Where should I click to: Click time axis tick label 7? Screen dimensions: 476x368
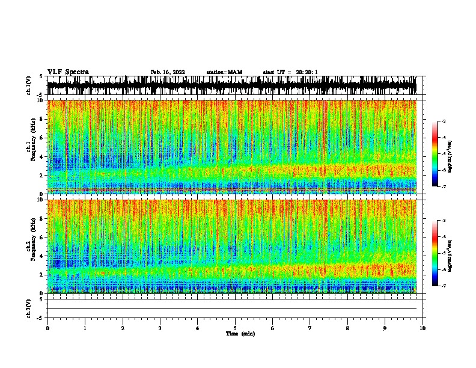point(310,328)
